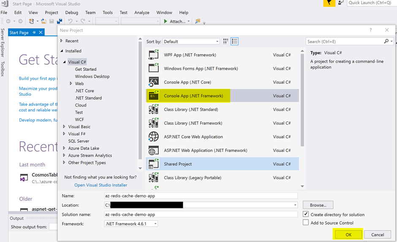The height and width of the screenshot is (242, 397).
Task: Open Visual Studio Installer link
Action: [101, 185]
